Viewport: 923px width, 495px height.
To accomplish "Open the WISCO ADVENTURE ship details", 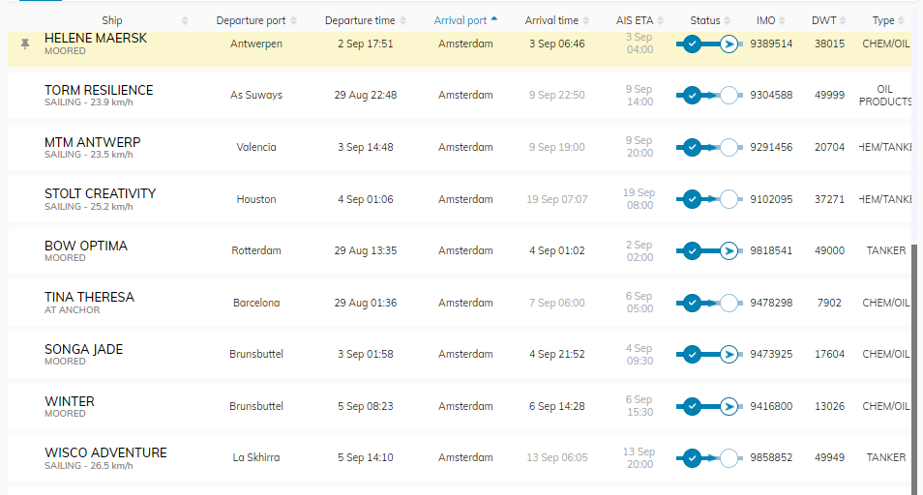I will coord(105,452).
